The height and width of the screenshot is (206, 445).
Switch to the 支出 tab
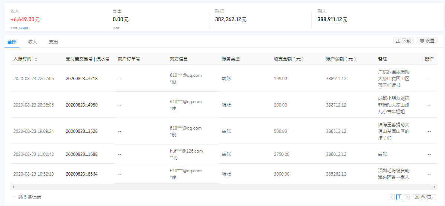coord(54,42)
